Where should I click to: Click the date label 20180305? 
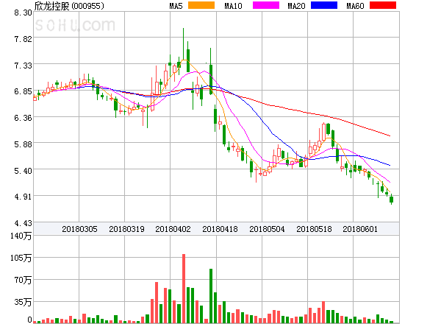click(79, 229)
